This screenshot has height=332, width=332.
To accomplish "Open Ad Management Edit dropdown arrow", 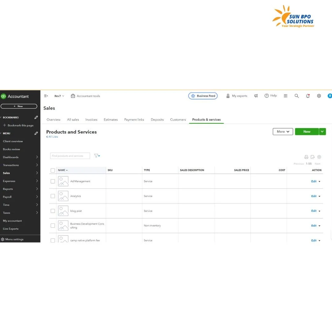I will [319, 181].
